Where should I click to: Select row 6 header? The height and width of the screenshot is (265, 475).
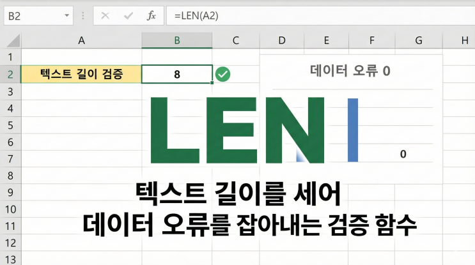[x=11, y=142]
